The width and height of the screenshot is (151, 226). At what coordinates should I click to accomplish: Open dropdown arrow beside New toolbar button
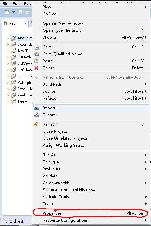point(13,12)
